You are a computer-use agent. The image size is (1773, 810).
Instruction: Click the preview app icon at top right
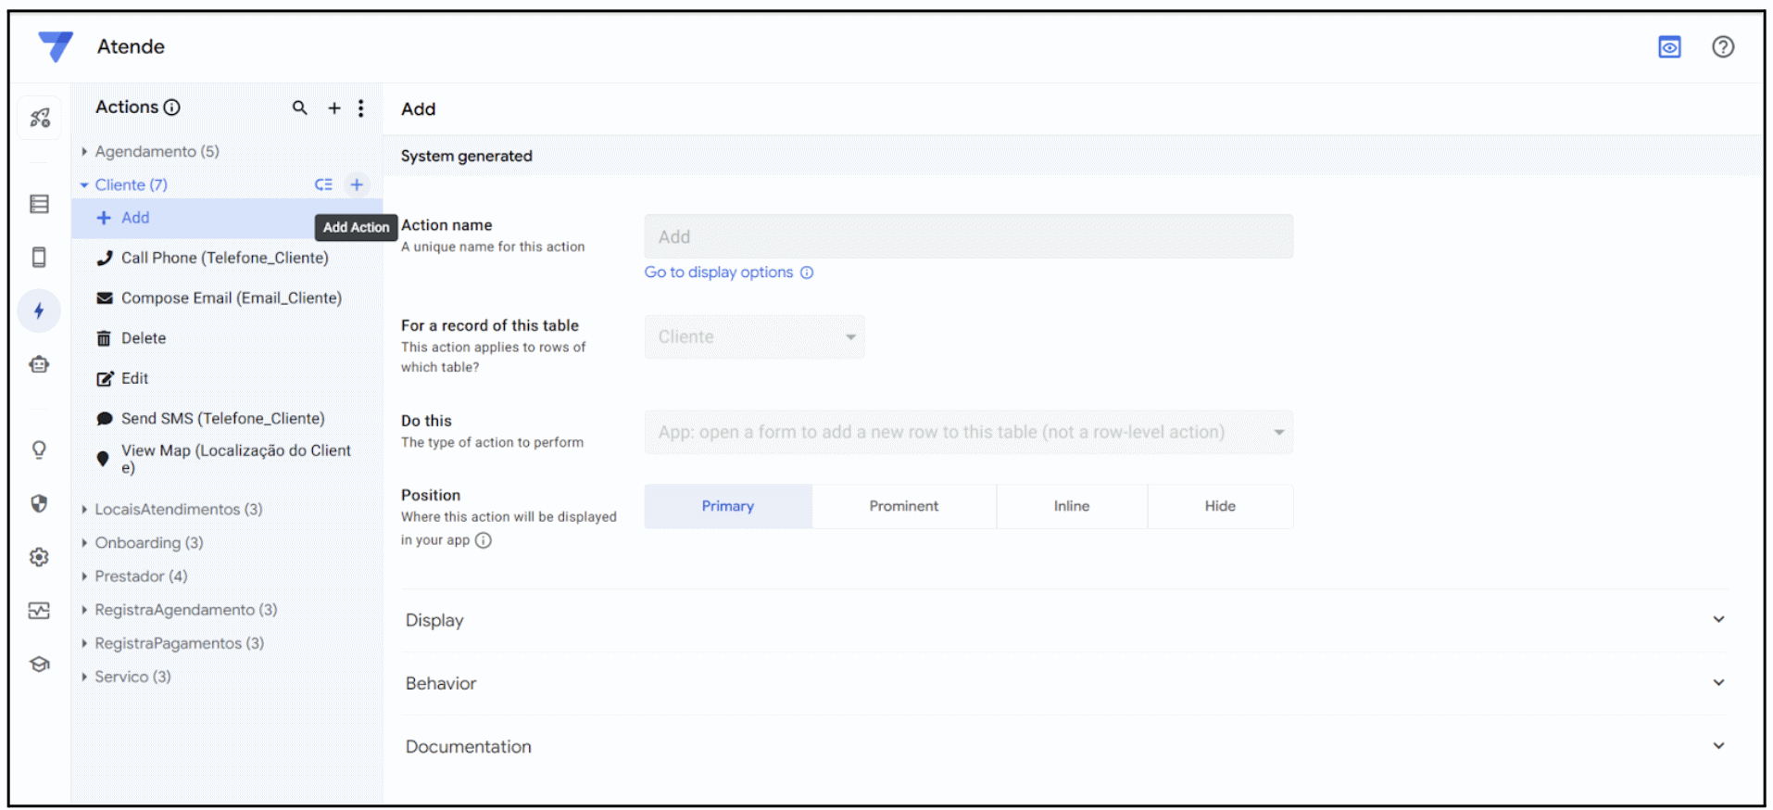click(x=1669, y=47)
